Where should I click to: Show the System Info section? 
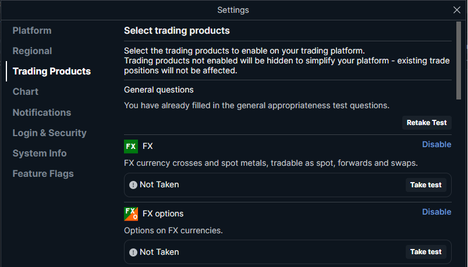click(x=40, y=153)
